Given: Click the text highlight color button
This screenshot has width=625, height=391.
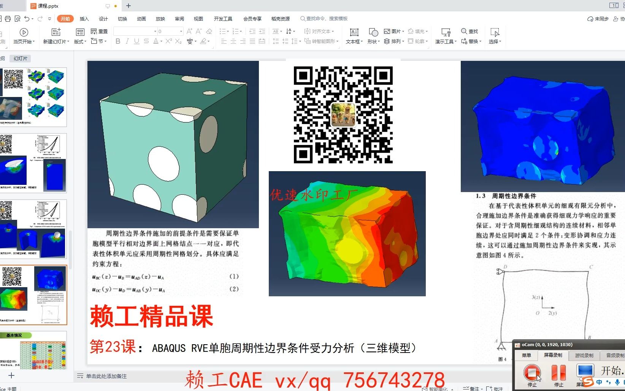Looking at the screenshot, I should click(x=203, y=41).
